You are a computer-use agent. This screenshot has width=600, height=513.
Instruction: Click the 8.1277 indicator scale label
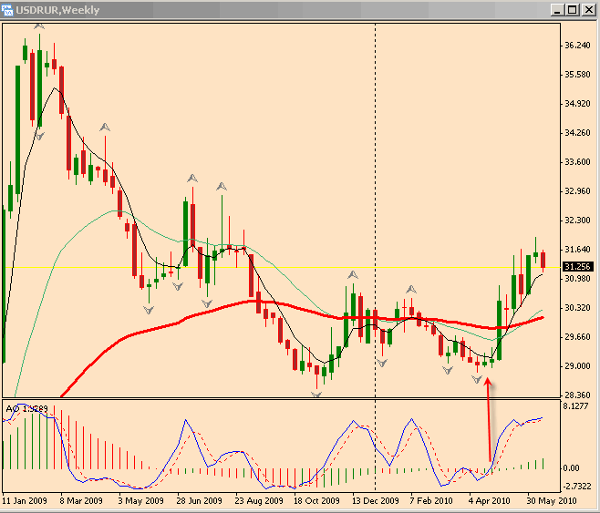point(575,406)
